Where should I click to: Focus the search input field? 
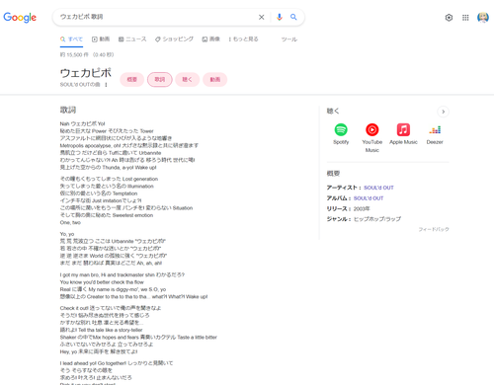pyautogui.click(x=156, y=17)
